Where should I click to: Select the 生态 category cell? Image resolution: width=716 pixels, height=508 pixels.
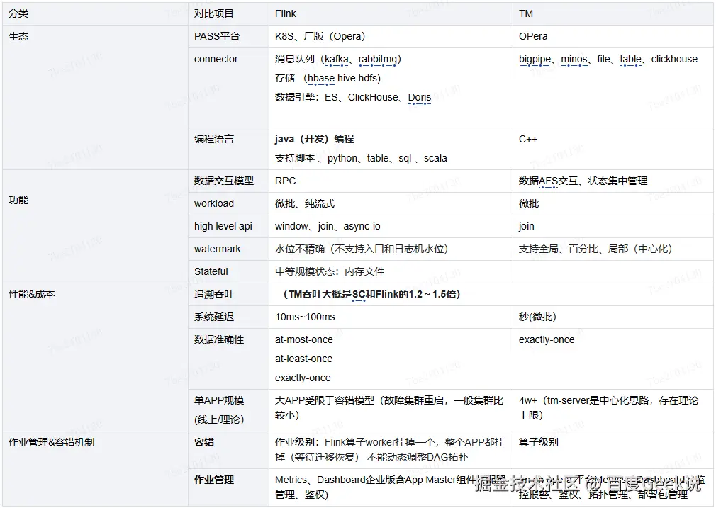click(x=18, y=36)
